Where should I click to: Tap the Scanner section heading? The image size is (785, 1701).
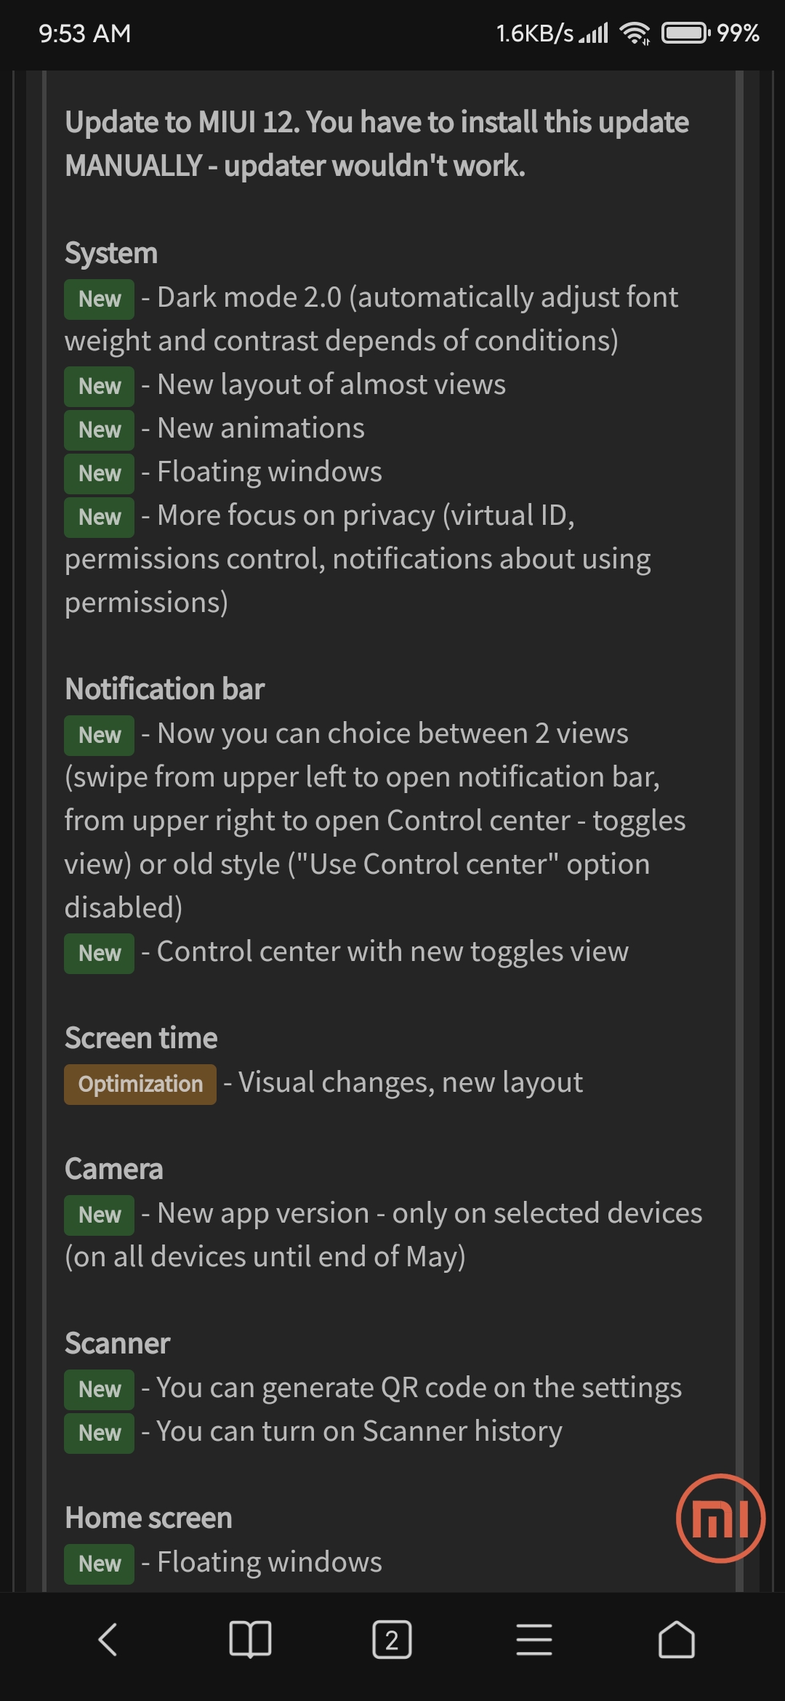(118, 1343)
